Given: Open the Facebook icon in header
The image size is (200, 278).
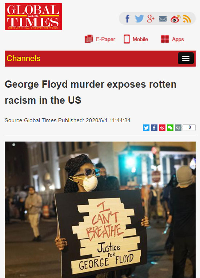Looking at the screenshot, I should click(x=127, y=19).
